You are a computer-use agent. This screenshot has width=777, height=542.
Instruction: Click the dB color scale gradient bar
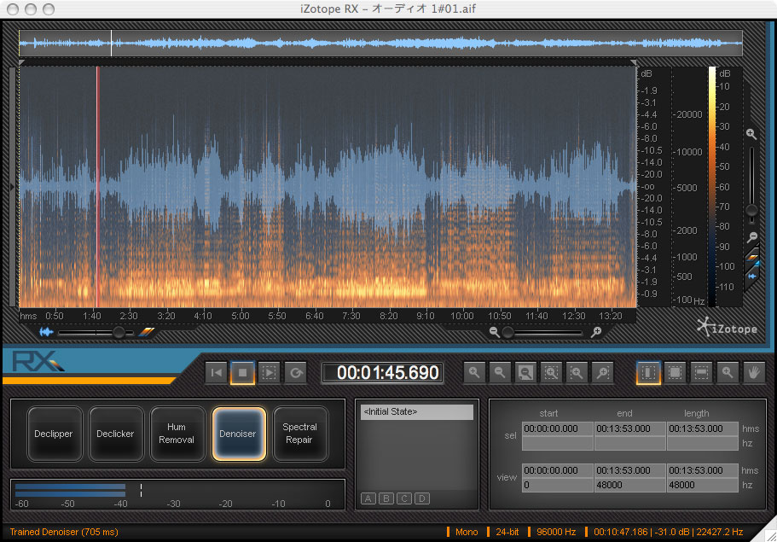[712, 187]
